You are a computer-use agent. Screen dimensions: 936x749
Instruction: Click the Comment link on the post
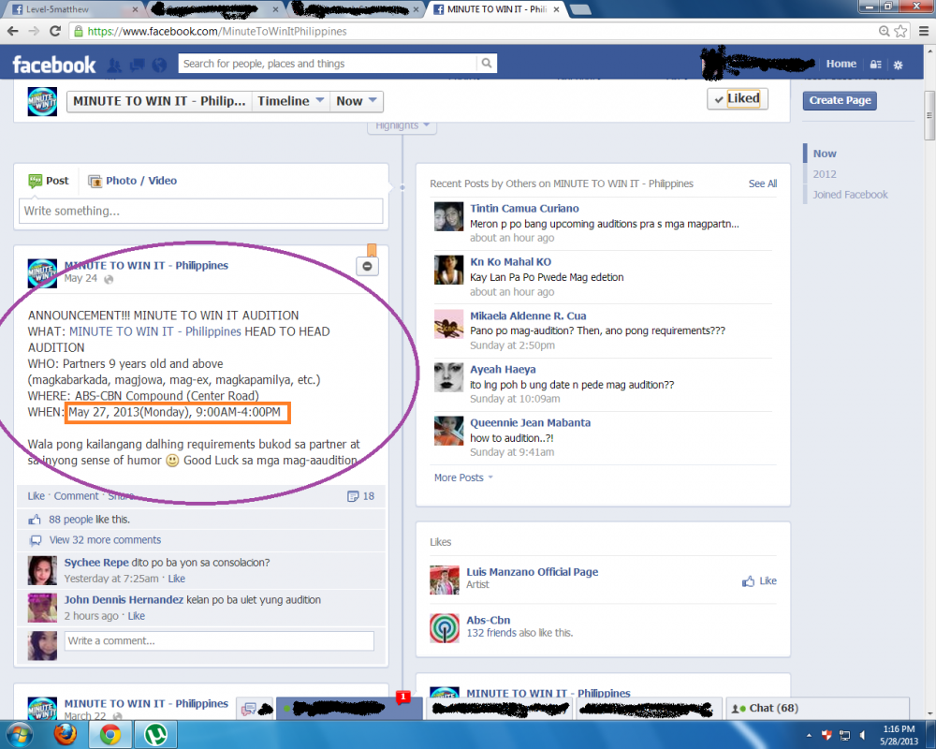(76, 496)
